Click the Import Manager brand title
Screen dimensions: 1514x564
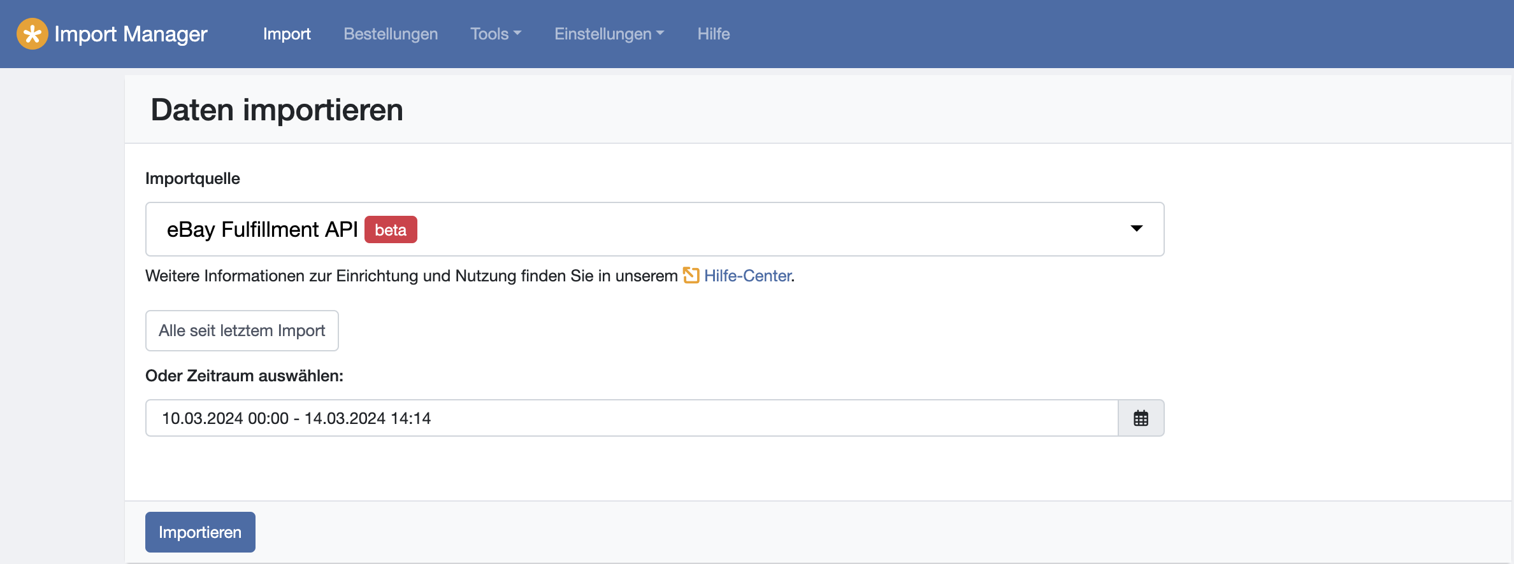[x=131, y=34]
